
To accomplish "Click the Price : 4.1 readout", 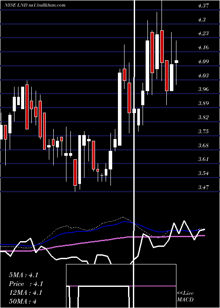I will tap(26, 284).
